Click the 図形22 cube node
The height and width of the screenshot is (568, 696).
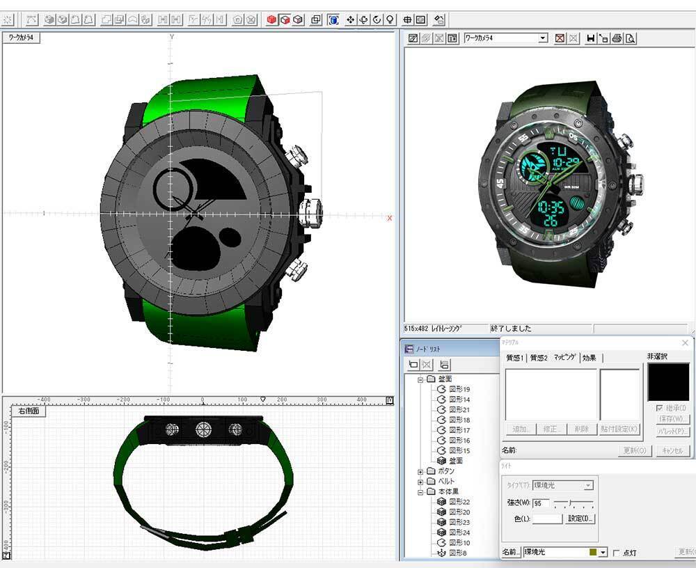point(459,502)
